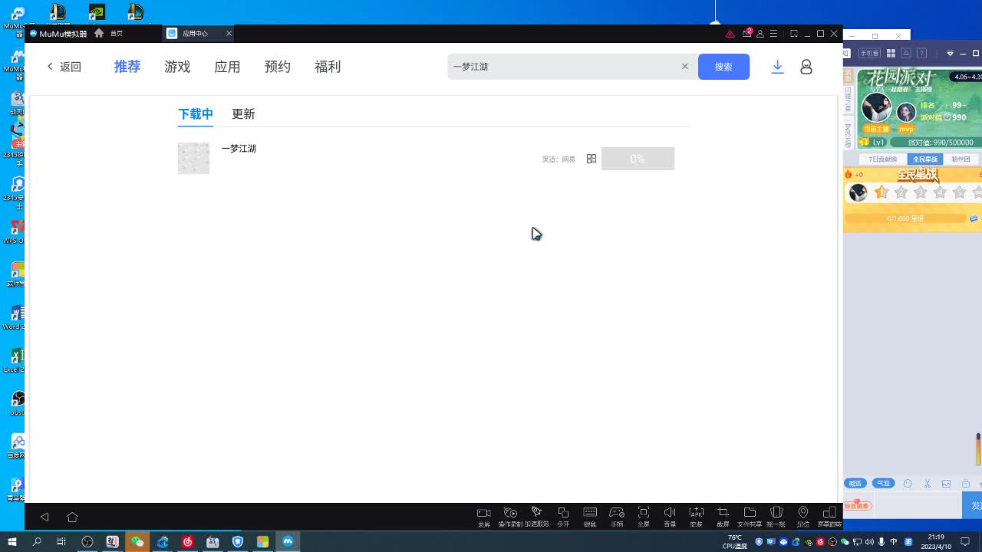Switch to the 游戏 tab
The image size is (982, 552).
177,67
